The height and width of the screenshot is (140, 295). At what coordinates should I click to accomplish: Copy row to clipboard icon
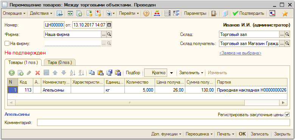click(92, 73)
